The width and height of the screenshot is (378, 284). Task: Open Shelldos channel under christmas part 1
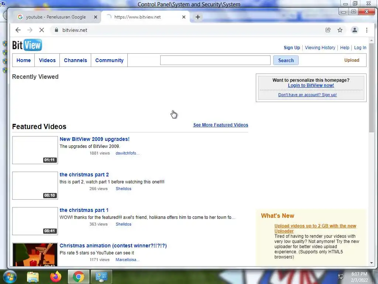pos(123,224)
